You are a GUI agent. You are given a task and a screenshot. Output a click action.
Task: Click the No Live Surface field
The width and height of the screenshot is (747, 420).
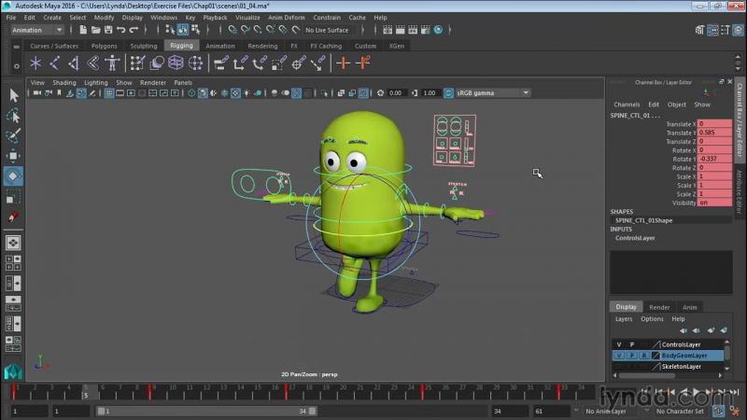tap(331, 30)
